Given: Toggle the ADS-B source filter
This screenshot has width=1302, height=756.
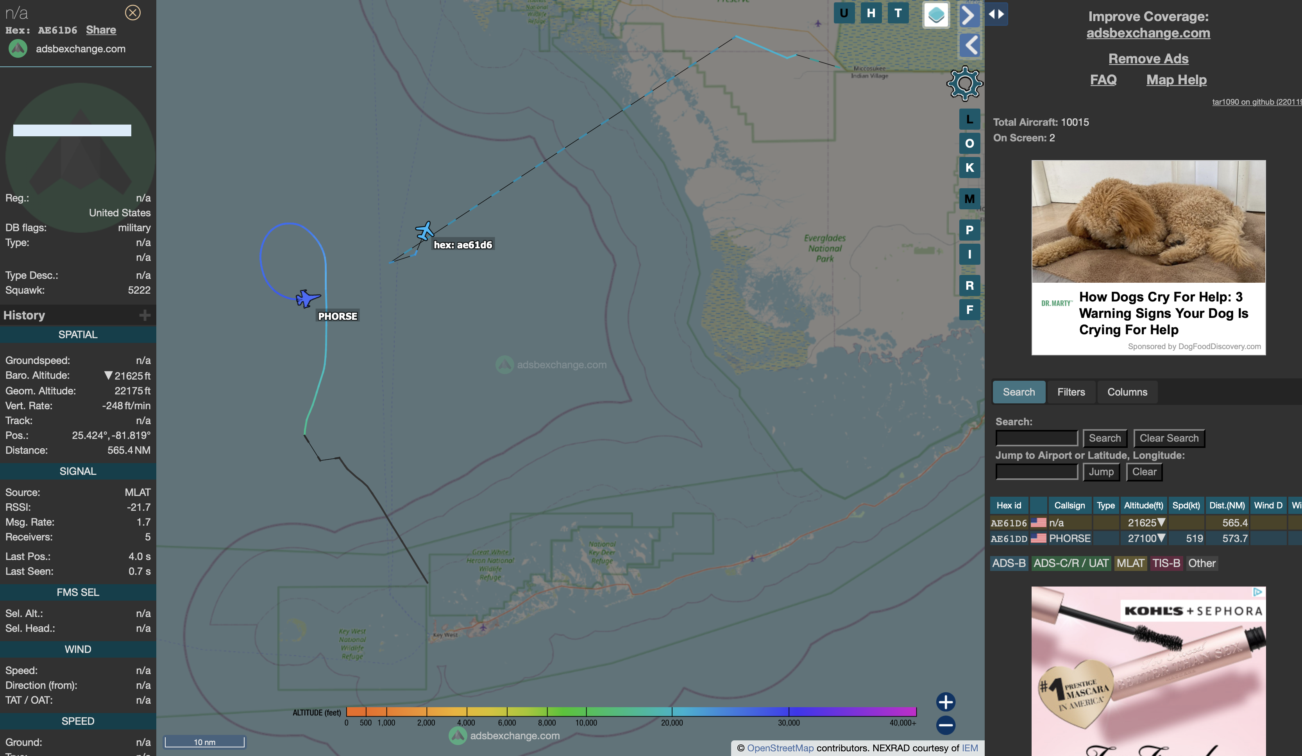Looking at the screenshot, I should (1009, 563).
